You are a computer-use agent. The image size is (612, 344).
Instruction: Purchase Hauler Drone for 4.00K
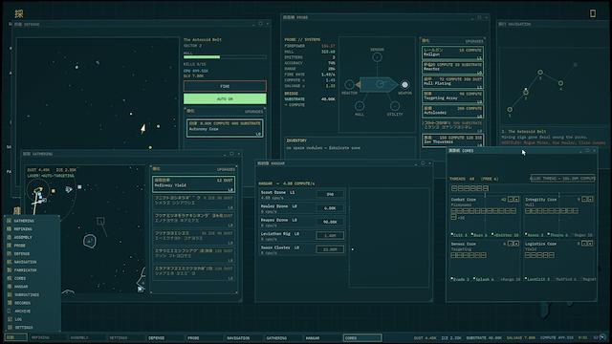pyautogui.click(x=330, y=208)
